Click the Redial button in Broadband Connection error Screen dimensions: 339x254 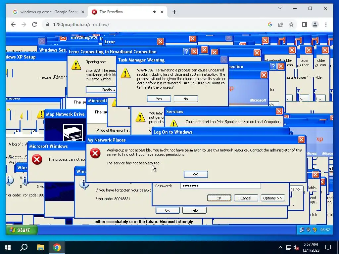click(x=101, y=90)
